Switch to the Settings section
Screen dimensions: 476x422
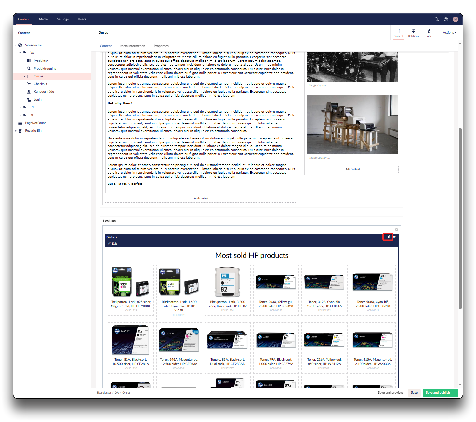pos(63,19)
